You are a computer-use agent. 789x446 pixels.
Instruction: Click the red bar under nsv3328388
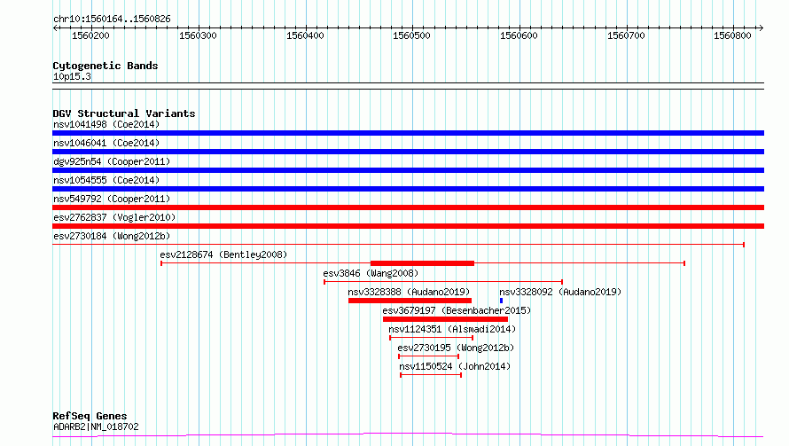pyautogui.click(x=410, y=301)
